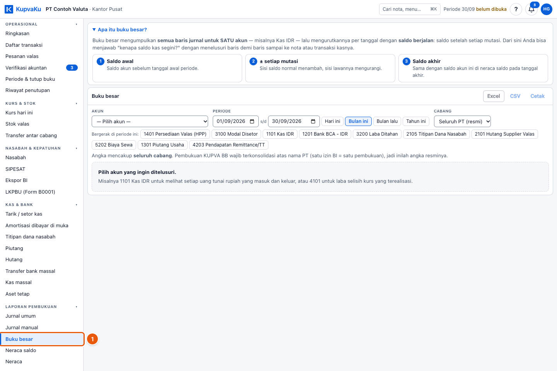This screenshot has height=371, width=557.
Task: Select chip '4203 Pendapatan Remittance/TT'
Action: 229,145
